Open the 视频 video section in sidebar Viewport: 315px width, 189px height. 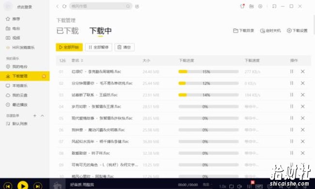pyautogui.click(x=13, y=38)
